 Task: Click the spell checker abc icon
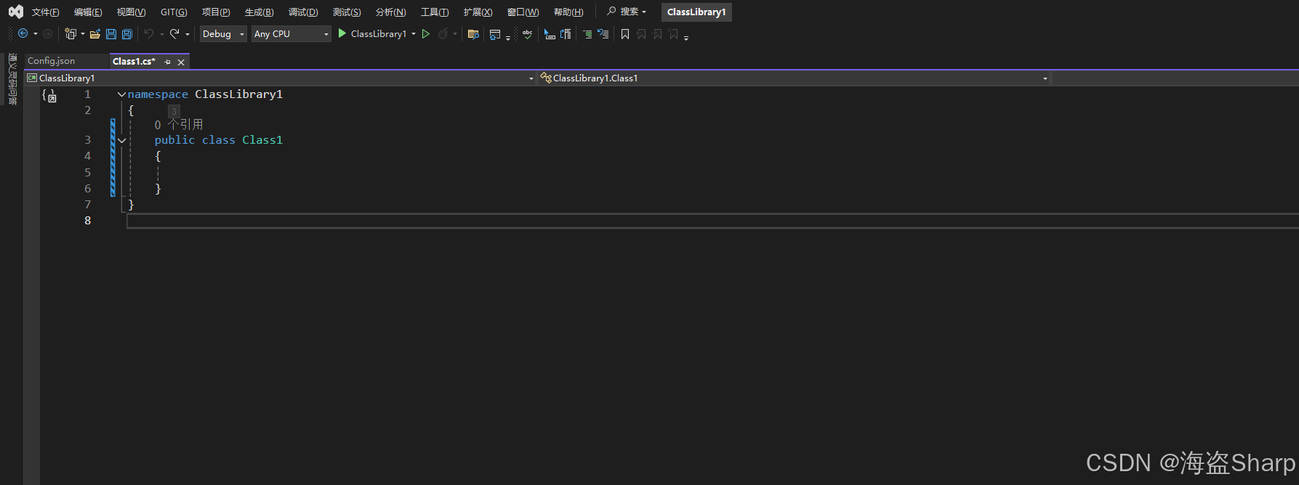click(527, 34)
